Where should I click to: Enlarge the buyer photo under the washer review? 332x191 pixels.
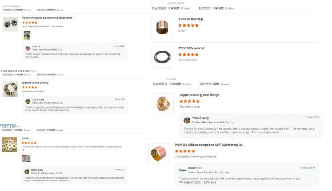26,158
